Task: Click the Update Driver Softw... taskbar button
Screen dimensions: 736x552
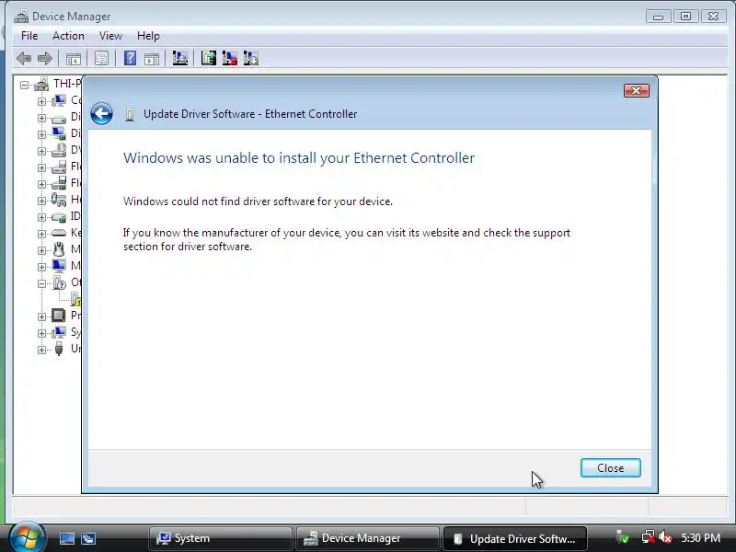Action: pos(515,539)
